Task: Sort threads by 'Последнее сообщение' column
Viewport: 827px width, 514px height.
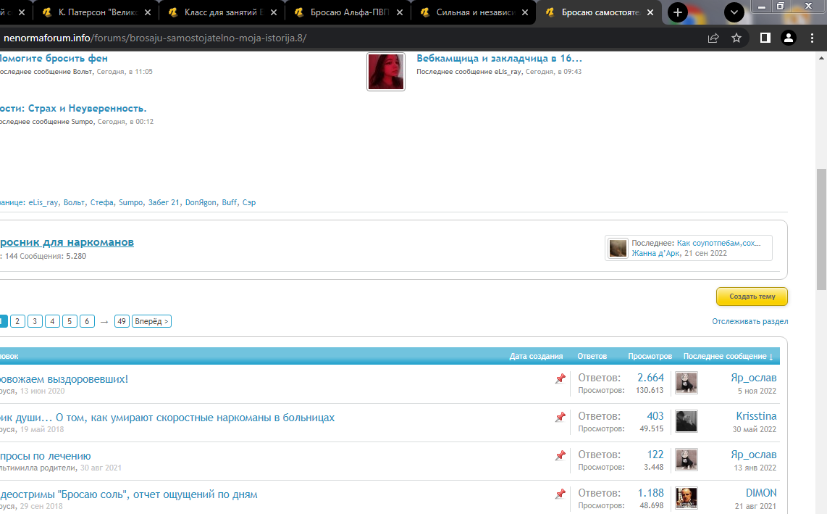Action: coord(728,356)
